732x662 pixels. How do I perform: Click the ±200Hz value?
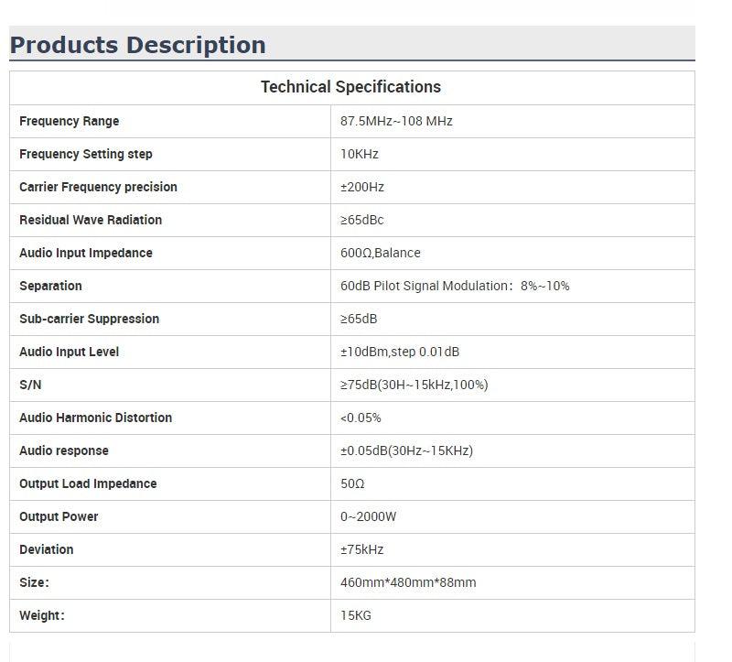coord(362,187)
